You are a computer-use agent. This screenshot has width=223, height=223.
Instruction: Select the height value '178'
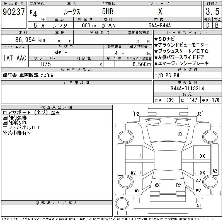pyautogui.click(x=215, y=100)
